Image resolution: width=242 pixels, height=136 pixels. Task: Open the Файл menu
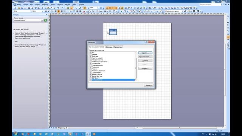pyautogui.click(x=19, y=5)
